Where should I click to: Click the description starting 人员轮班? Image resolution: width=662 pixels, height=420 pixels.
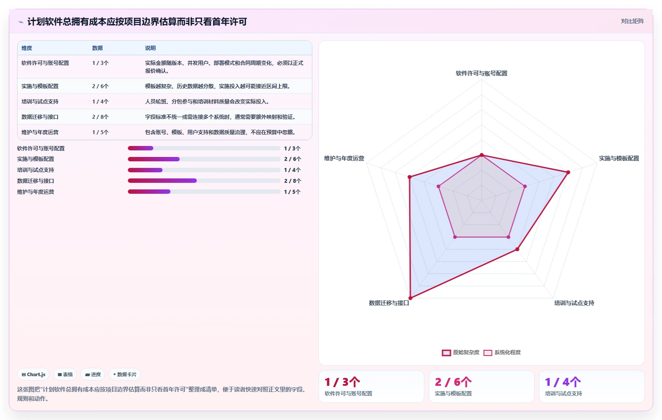coord(207,102)
